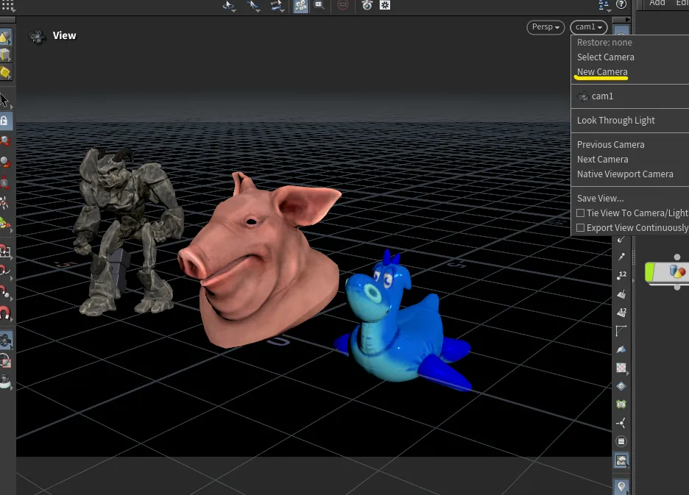
Task: Select the Pose tool icon
Action: pyautogui.click(x=4, y=203)
